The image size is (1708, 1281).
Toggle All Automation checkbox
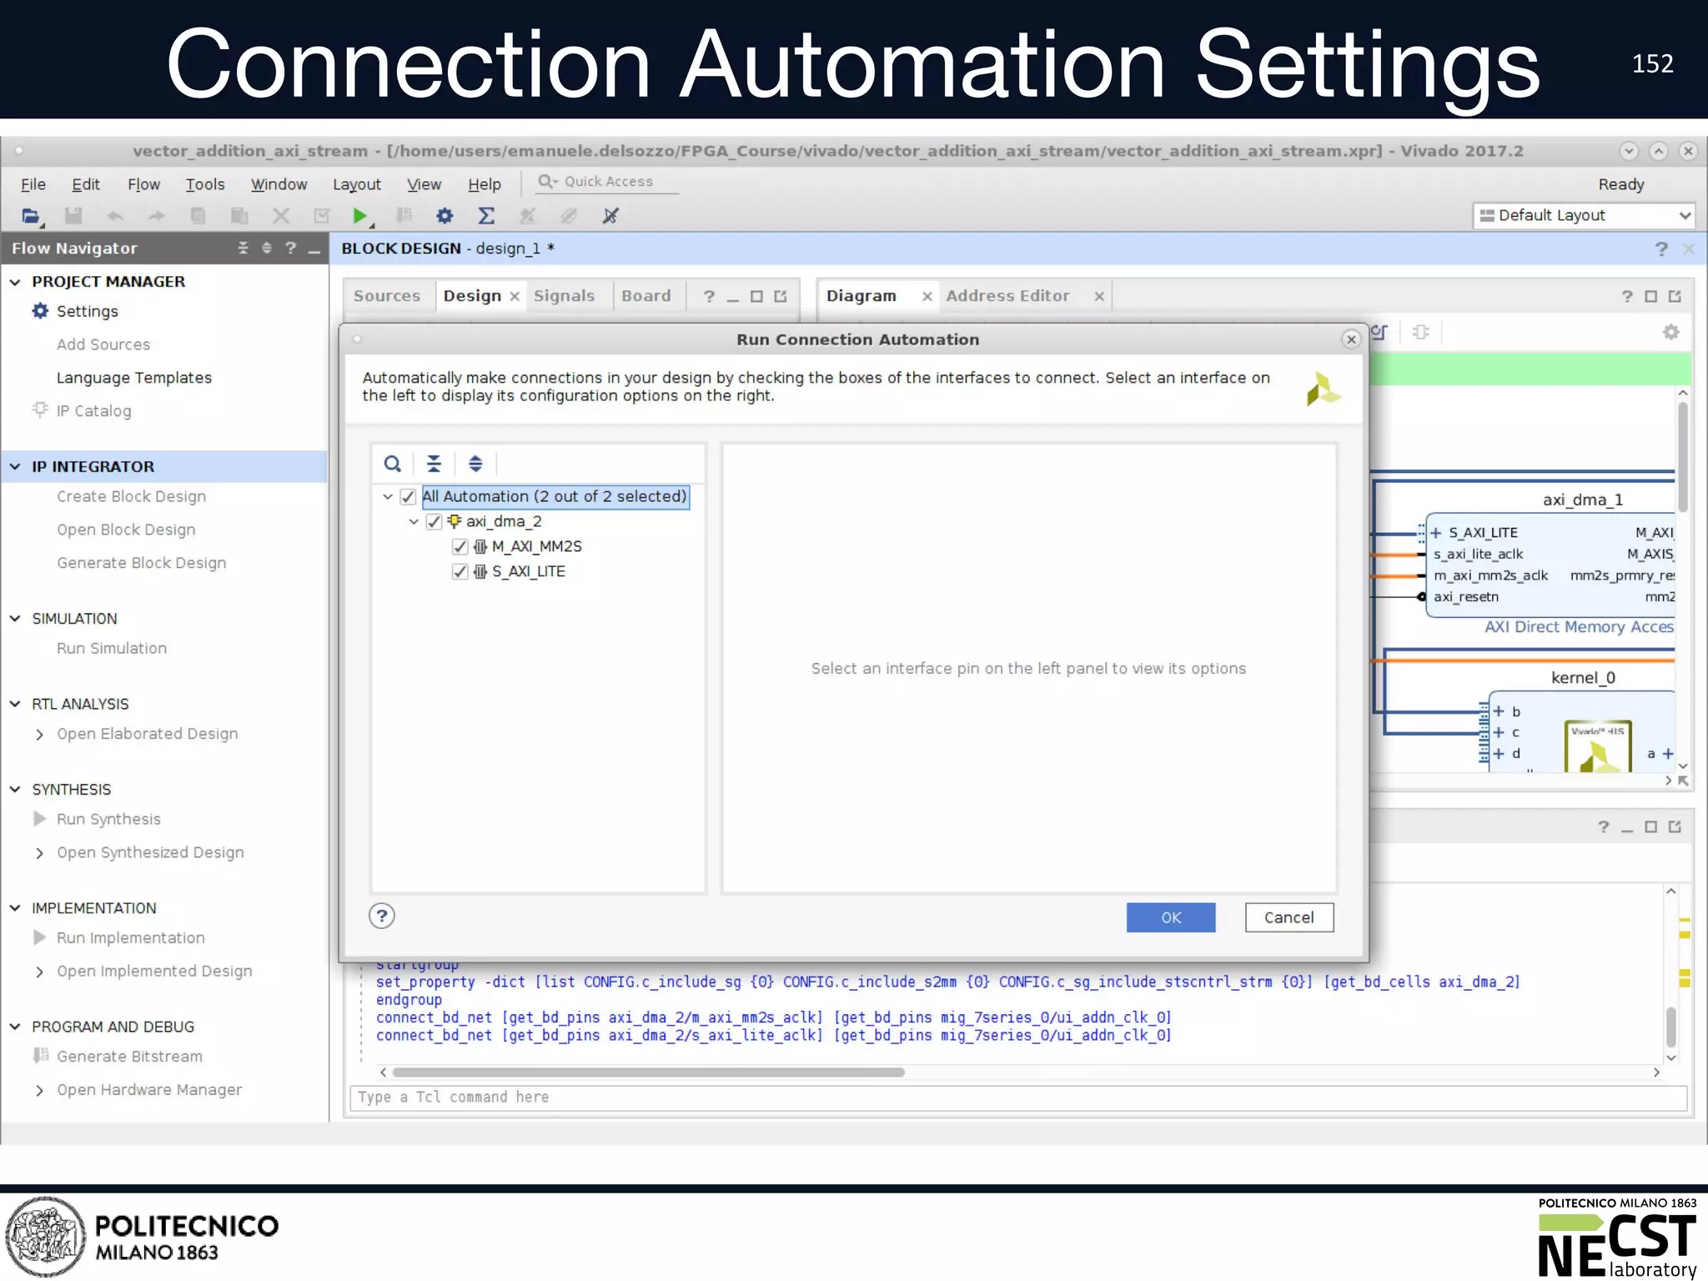click(408, 497)
